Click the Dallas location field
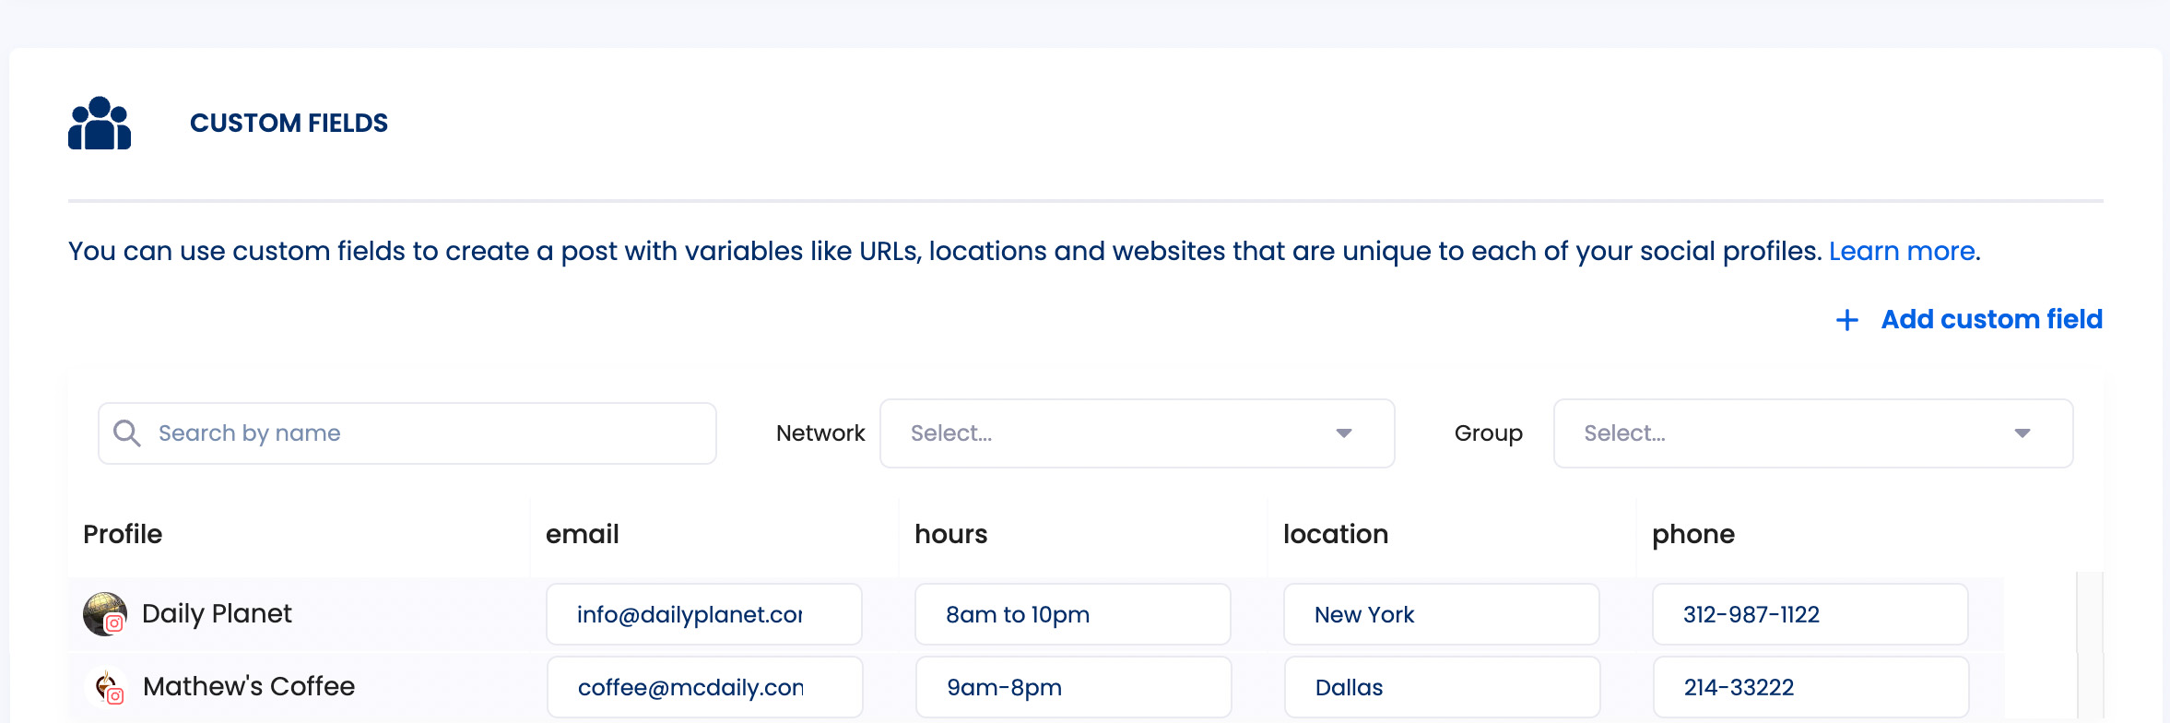 pyautogui.click(x=1441, y=686)
